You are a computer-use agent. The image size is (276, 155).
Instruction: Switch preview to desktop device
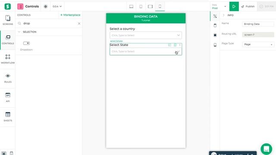[131, 6]
